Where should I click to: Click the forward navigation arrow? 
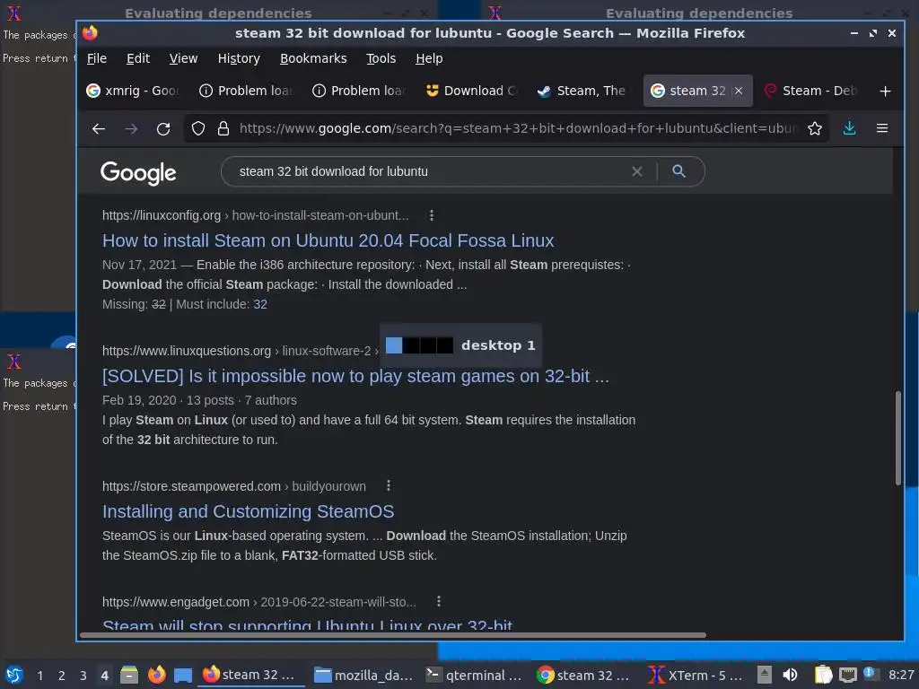[131, 128]
